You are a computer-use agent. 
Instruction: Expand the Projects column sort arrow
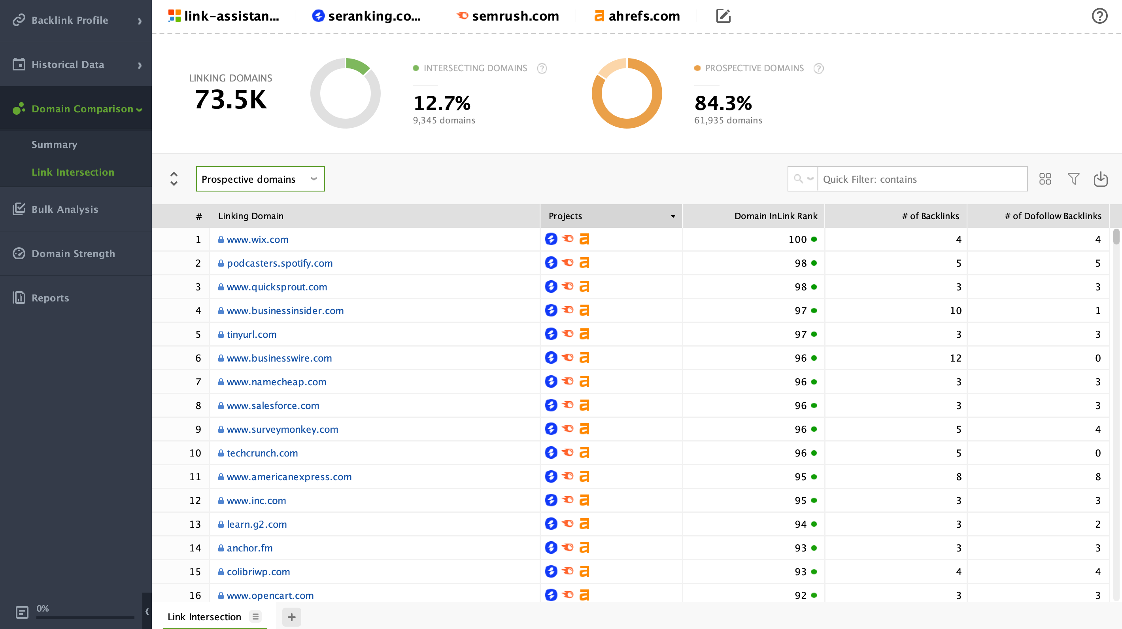(x=673, y=216)
